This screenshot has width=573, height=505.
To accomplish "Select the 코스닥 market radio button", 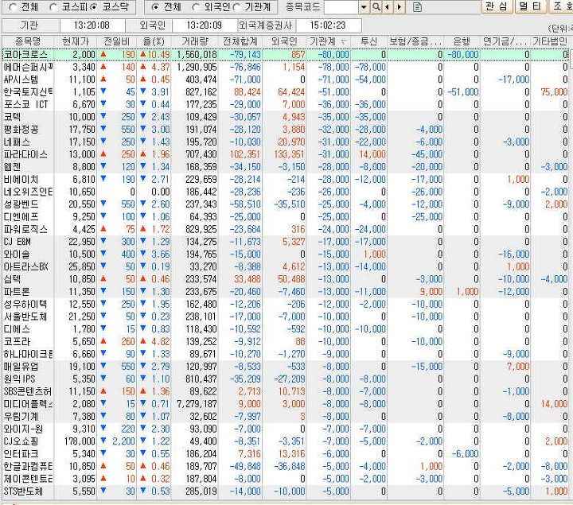I will click(x=93, y=6).
